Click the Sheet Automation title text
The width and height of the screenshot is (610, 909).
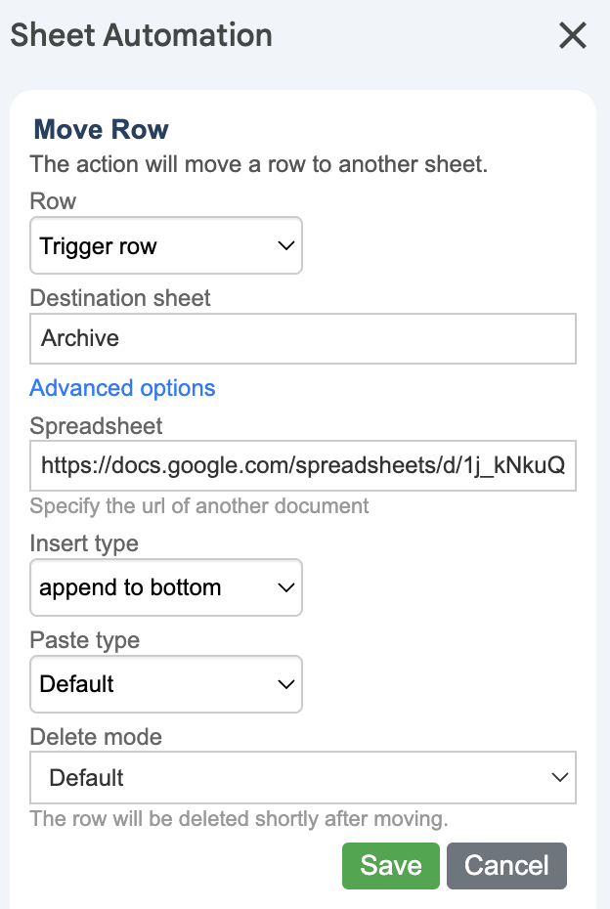pos(141,36)
